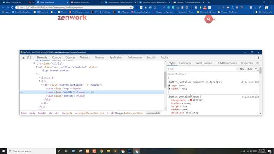This screenshot has height=154, width=274.
Task: Open the Memory tab
Action: point(100,57)
